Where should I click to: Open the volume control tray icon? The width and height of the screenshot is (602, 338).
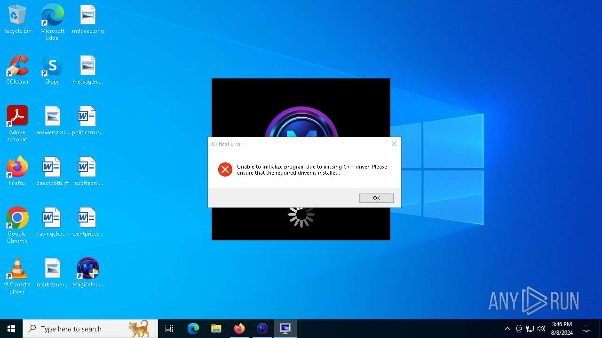point(541,329)
